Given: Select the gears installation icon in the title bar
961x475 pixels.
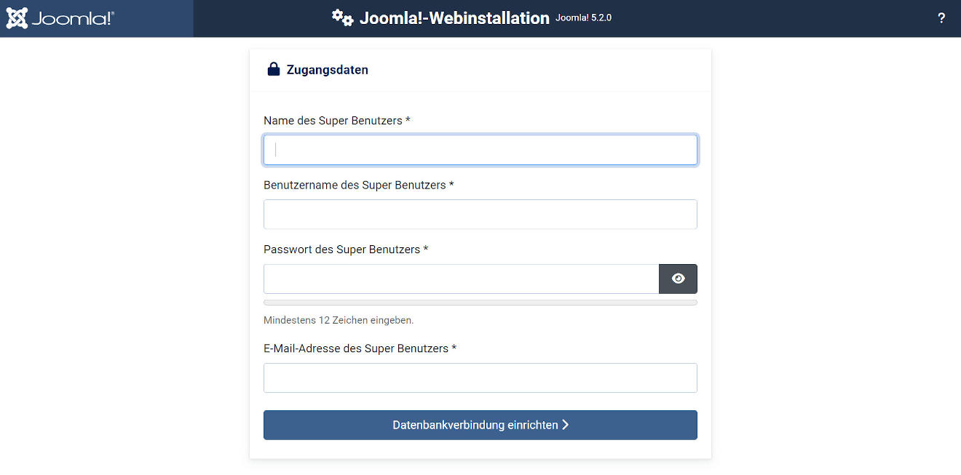Looking at the screenshot, I should (x=342, y=17).
